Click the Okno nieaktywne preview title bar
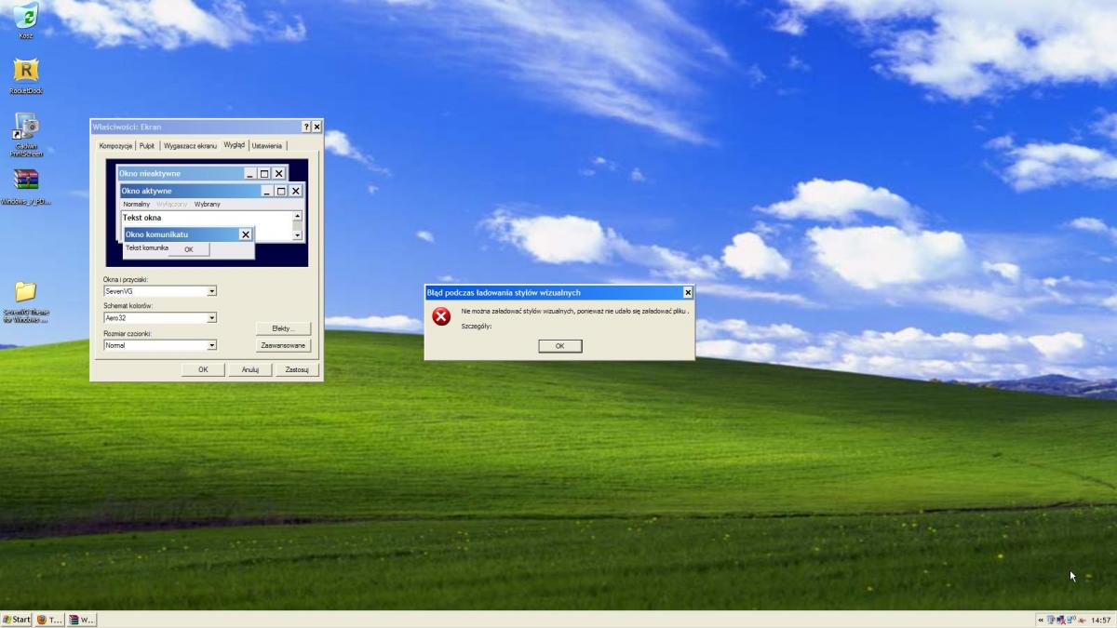 [x=201, y=173]
